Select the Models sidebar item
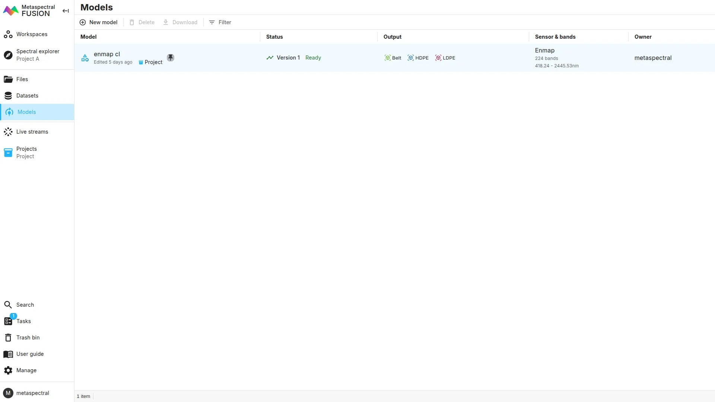 [26, 112]
